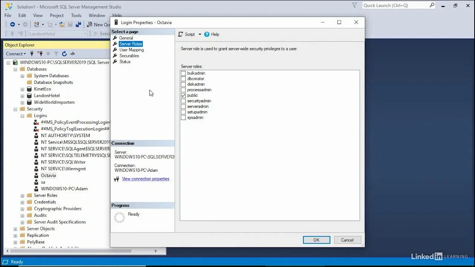Collapse the Logins node
Image resolution: width=475 pixels, height=267 pixels.
click(x=22, y=116)
